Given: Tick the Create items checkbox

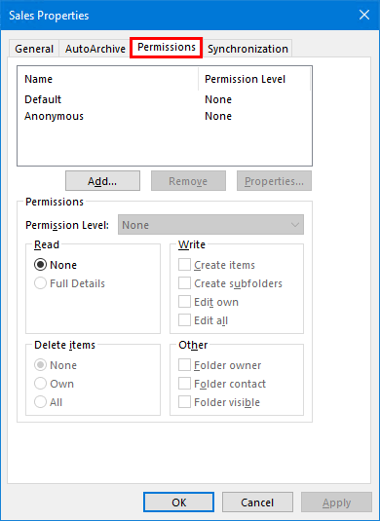Looking at the screenshot, I should coord(184,265).
